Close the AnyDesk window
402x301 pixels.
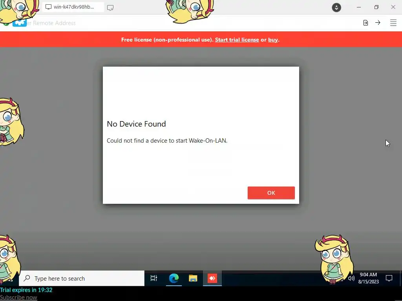click(x=393, y=7)
